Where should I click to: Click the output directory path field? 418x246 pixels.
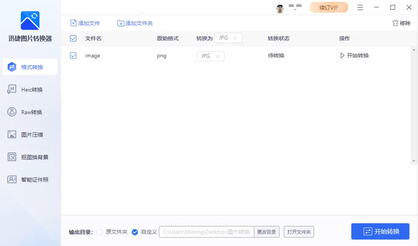pyautogui.click(x=206, y=232)
